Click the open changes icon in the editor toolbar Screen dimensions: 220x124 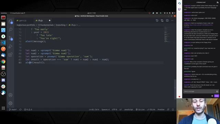pos(162,21)
